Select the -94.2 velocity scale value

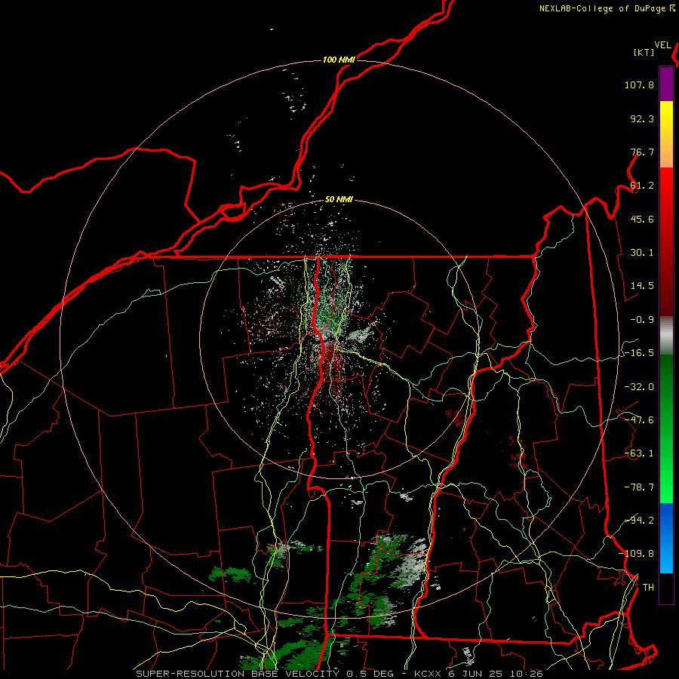(639, 521)
